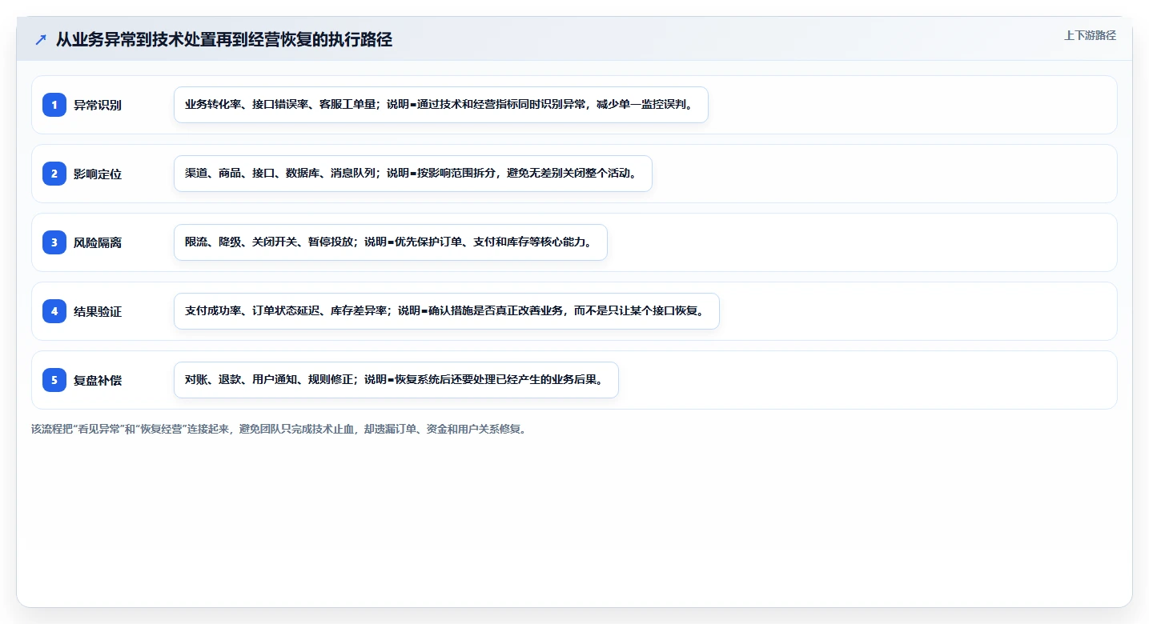Click the step number 3 badge

[54, 242]
